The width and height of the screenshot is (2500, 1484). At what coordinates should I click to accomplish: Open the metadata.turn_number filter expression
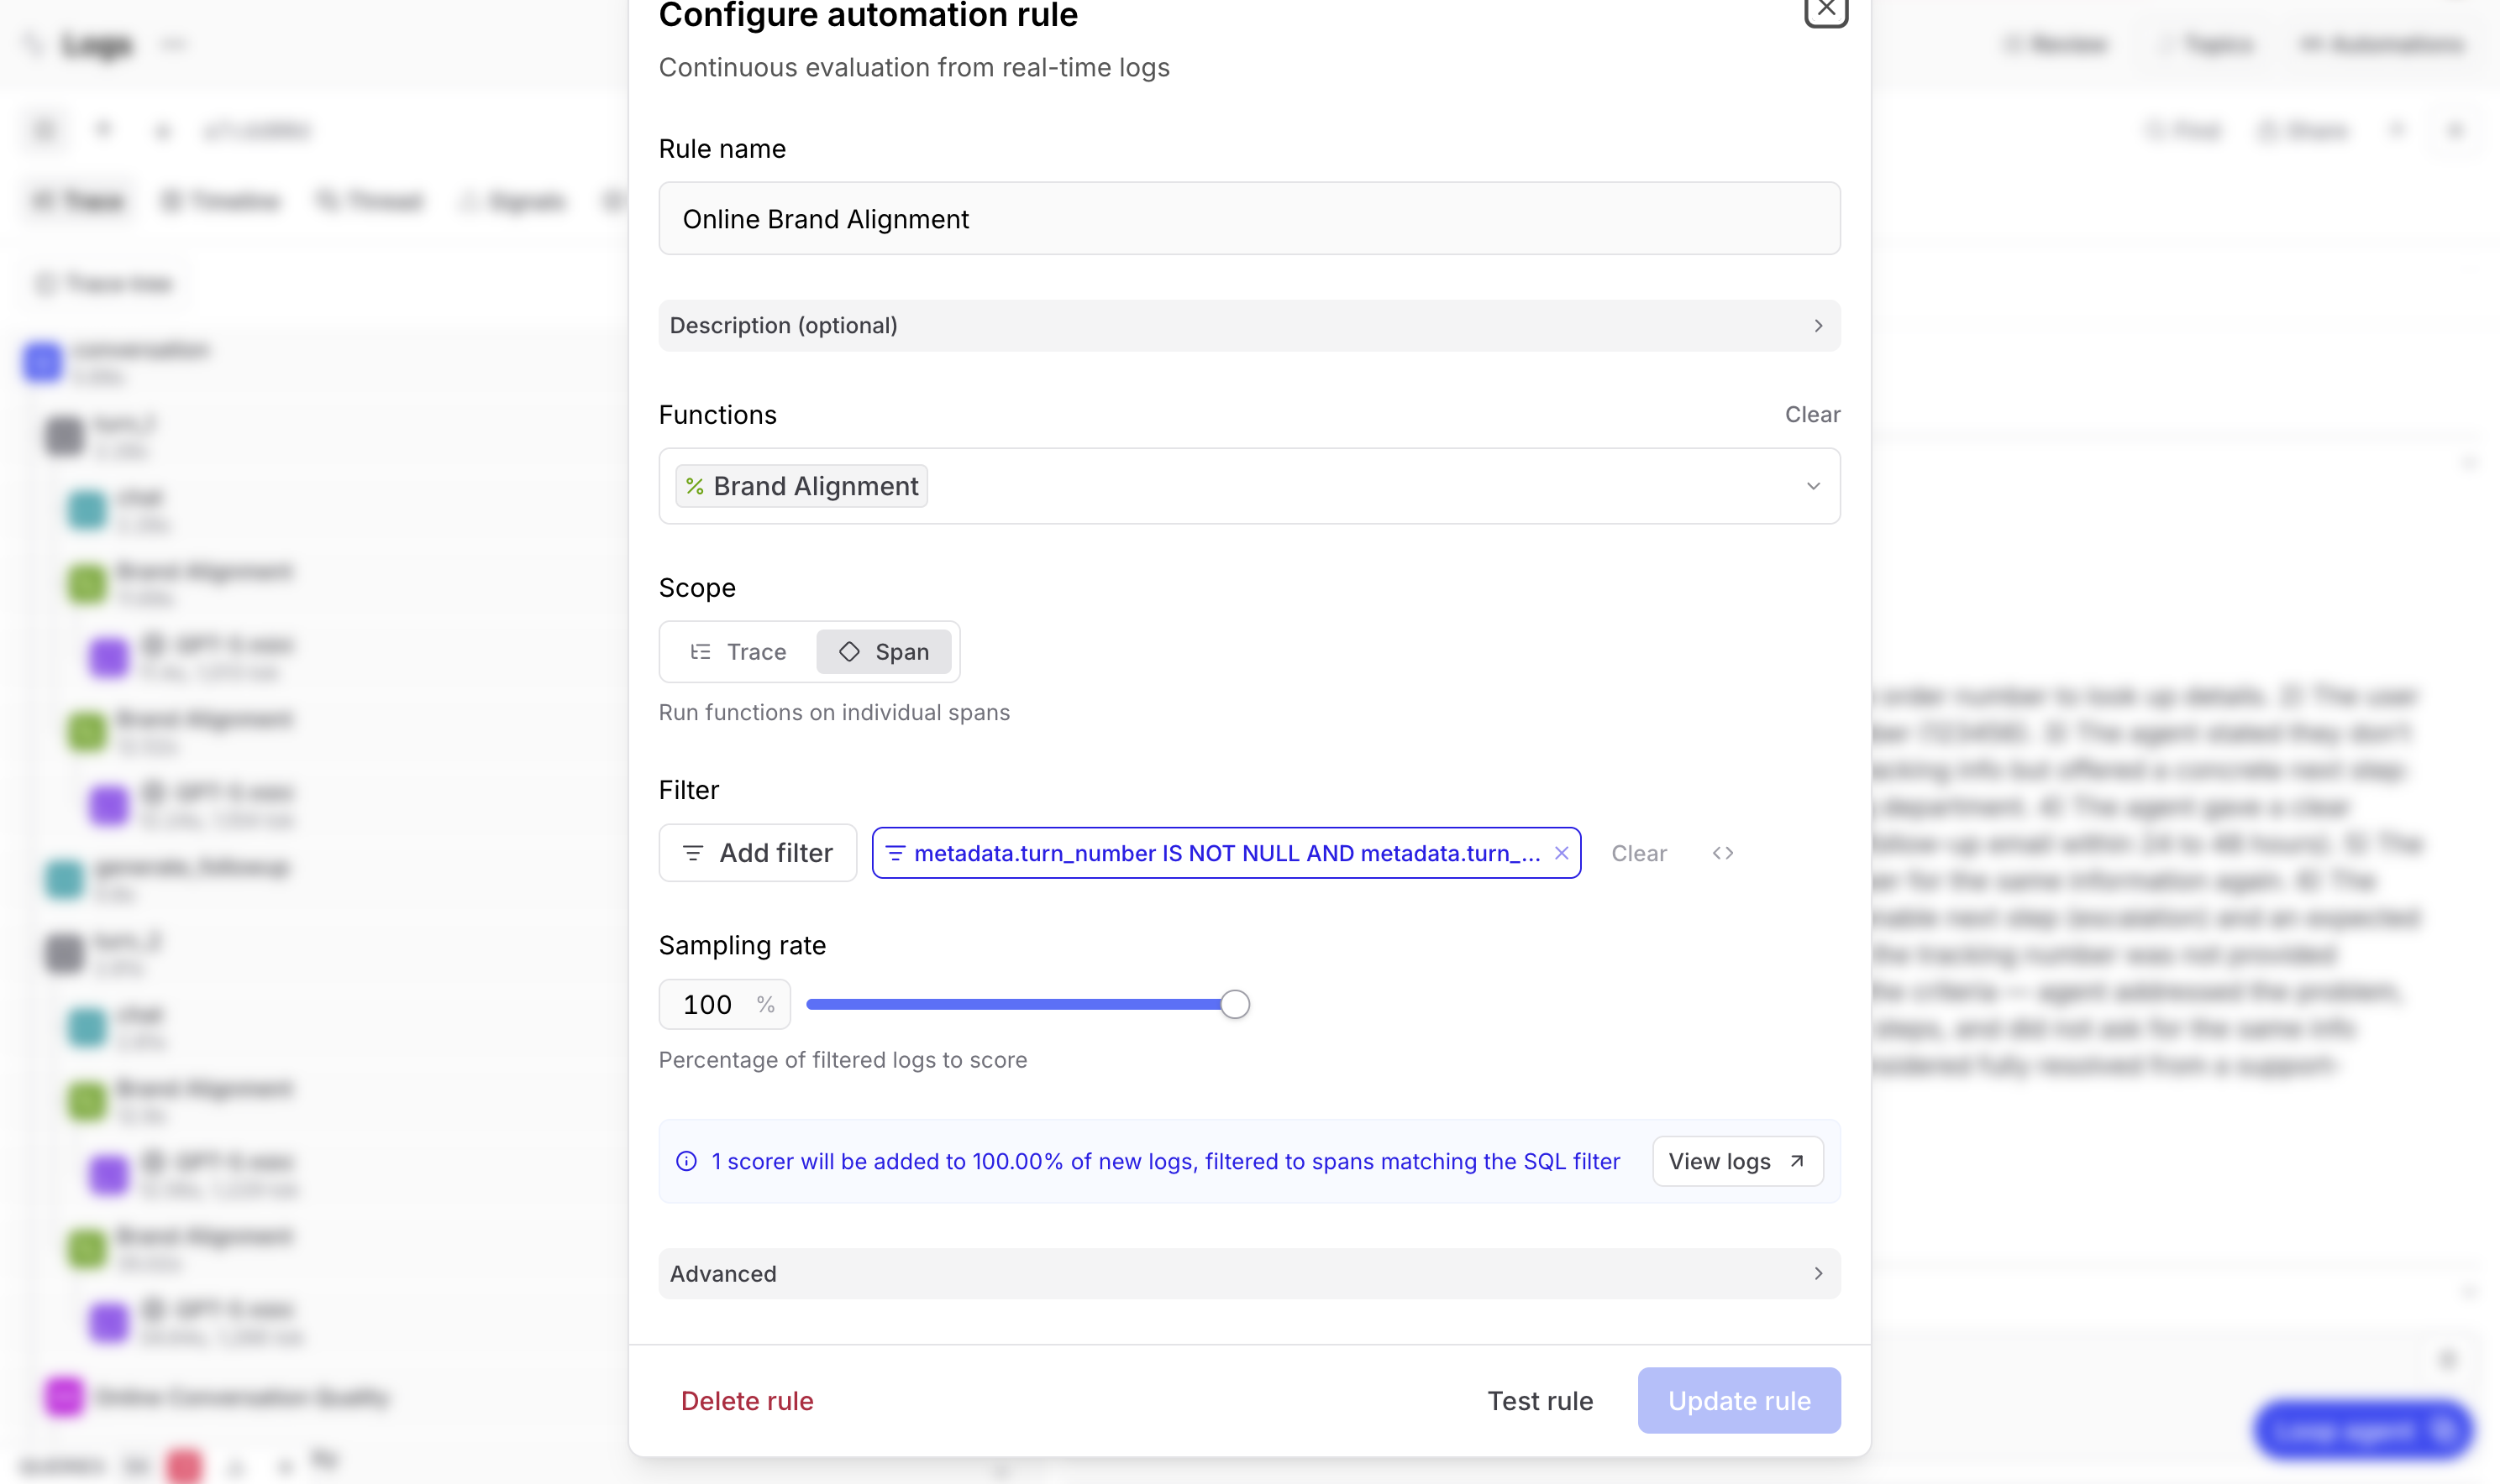tap(1227, 853)
